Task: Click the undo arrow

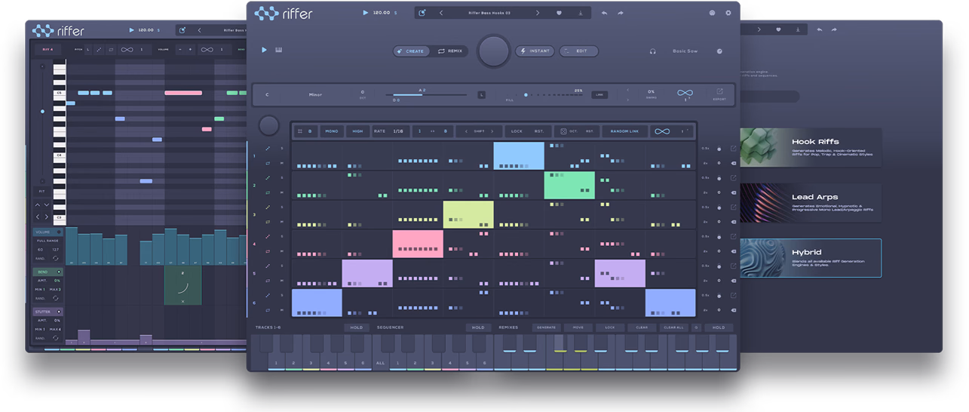Action: pyautogui.click(x=604, y=13)
